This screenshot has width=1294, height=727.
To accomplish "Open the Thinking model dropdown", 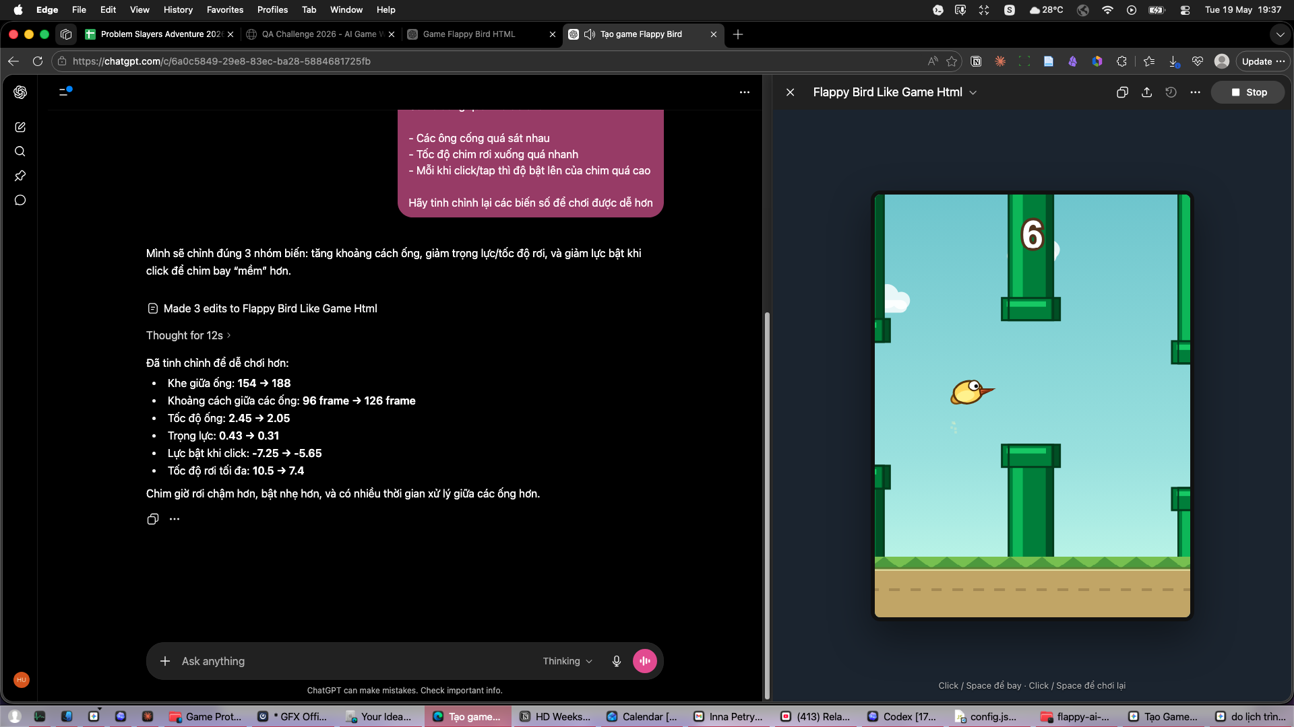I will (x=567, y=661).
